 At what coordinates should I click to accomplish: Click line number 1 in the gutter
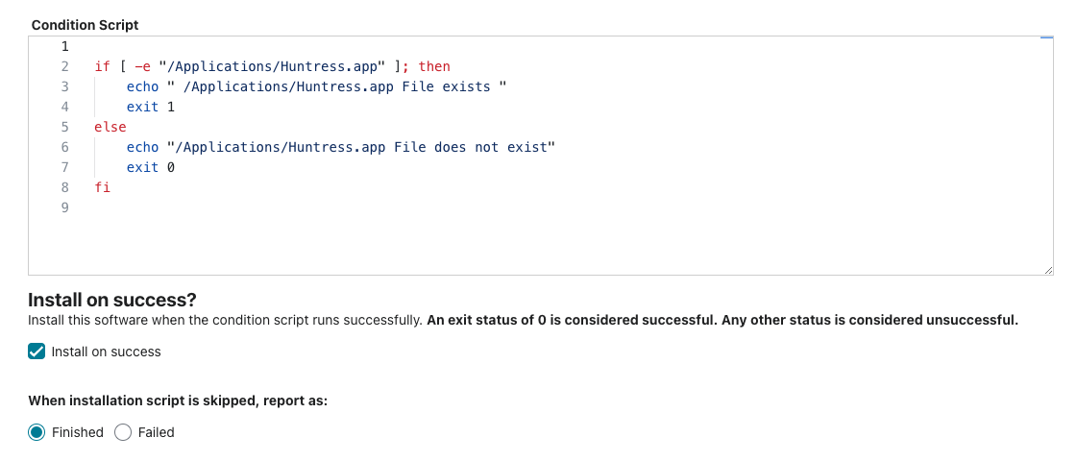click(65, 47)
